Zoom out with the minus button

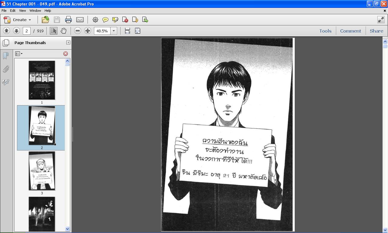pos(78,31)
